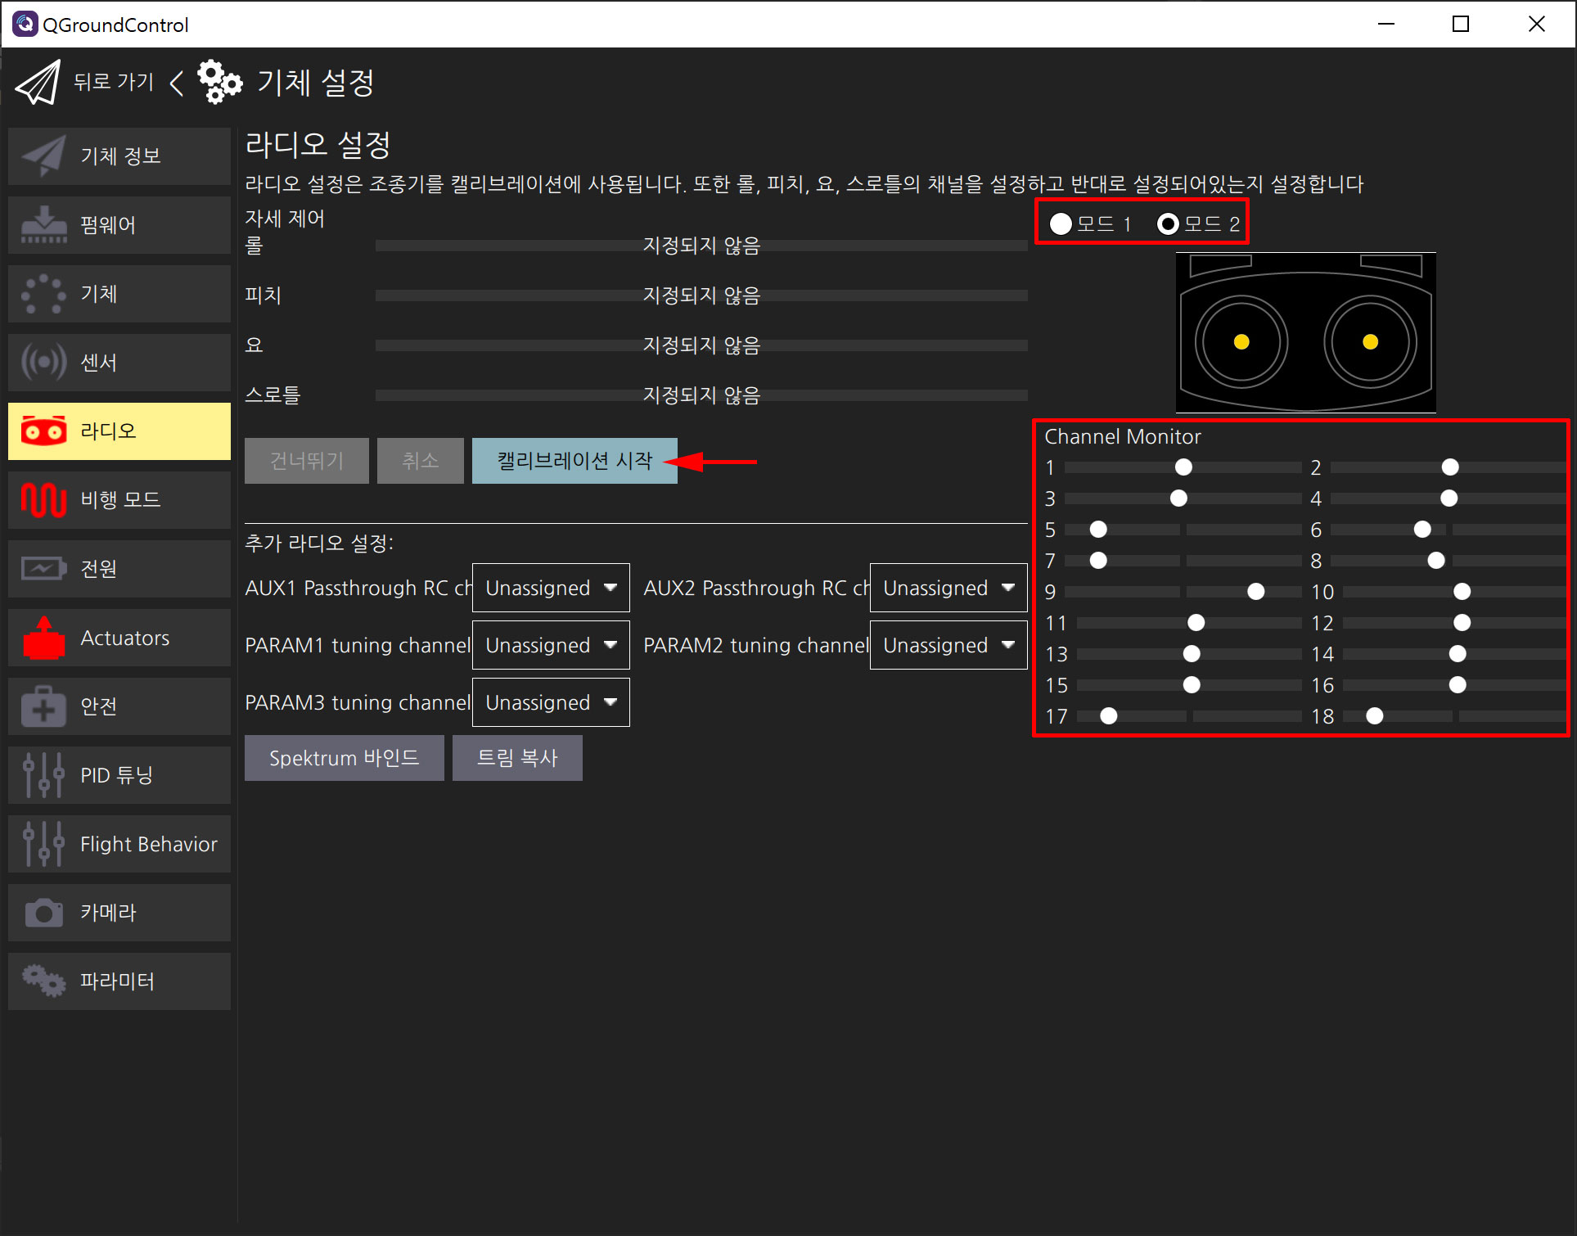Open the 파라미터 parameters section
Screen dimensions: 1577x1236
click(x=119, y=981)
